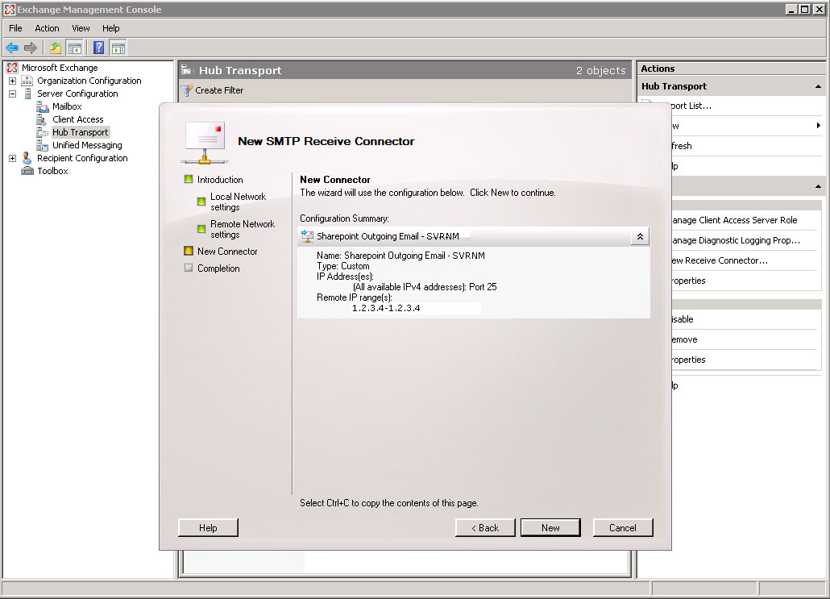Image resolution: width=830 pixels, height=599 pixels.
Task: Open the View menu
Action: pyautogui.click(x=81, y=28)
